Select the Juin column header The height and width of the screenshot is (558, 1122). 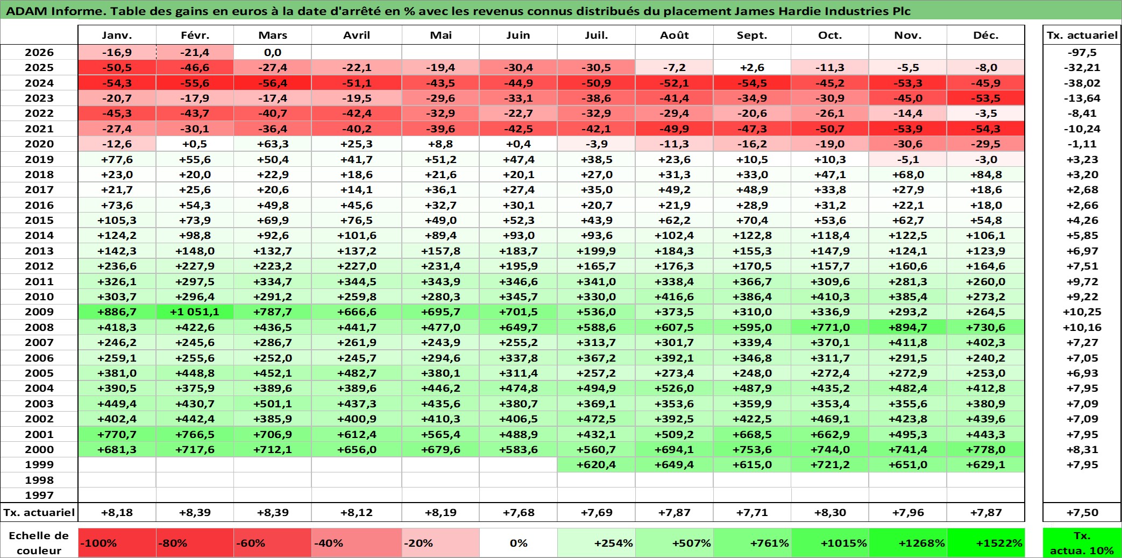pos(519,35)
